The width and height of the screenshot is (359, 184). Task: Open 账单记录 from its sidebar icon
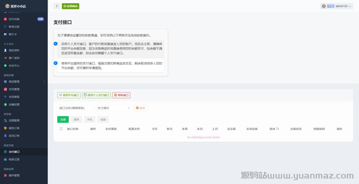pos(5,27)
